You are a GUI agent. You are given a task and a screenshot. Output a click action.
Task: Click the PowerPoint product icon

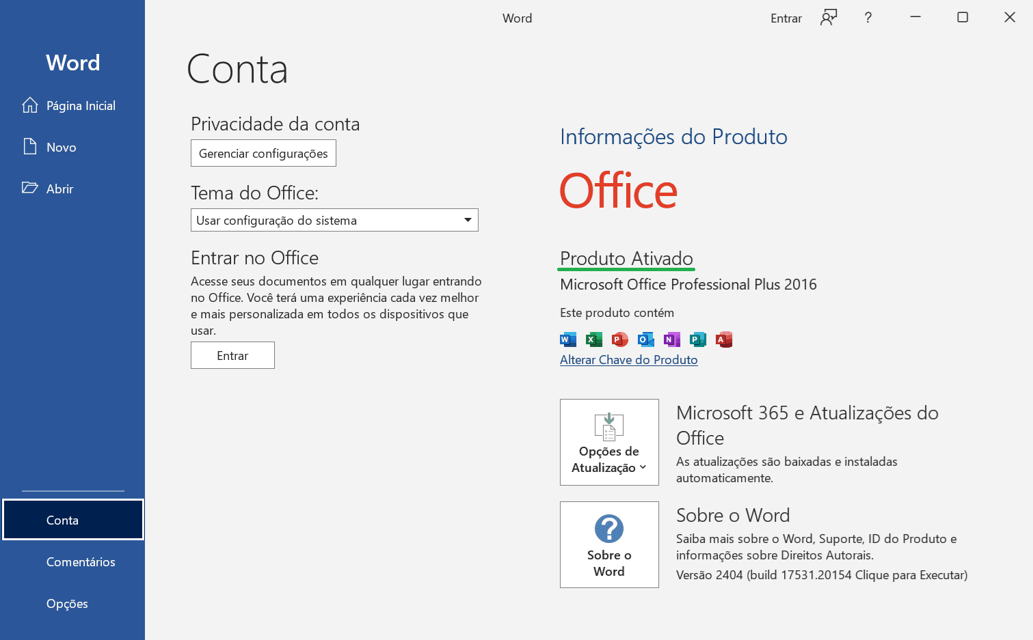619,339
